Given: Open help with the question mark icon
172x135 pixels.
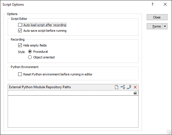Looking at the screenshot, I should pos(152,4).
